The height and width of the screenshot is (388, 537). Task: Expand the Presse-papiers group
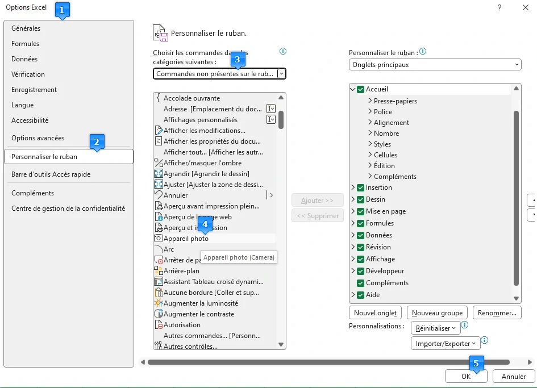[x=370, y=101]
